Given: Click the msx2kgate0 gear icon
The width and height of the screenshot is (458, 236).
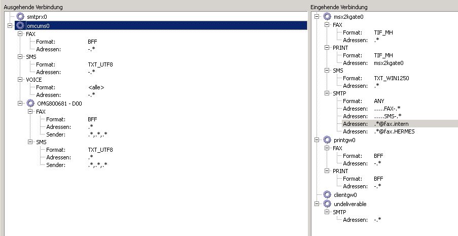Looking at the screenshot, I should 327,17.
